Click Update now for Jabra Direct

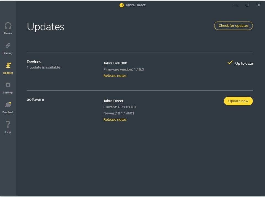[x=238, y=101]
